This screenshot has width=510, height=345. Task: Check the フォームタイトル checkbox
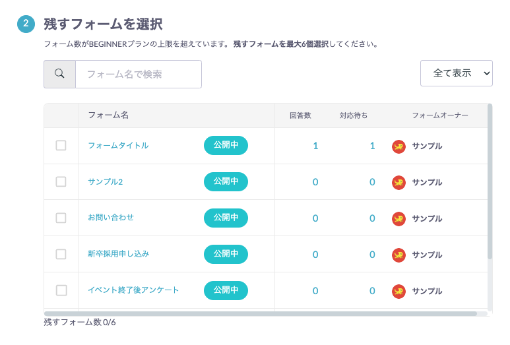tap(61, 145)
